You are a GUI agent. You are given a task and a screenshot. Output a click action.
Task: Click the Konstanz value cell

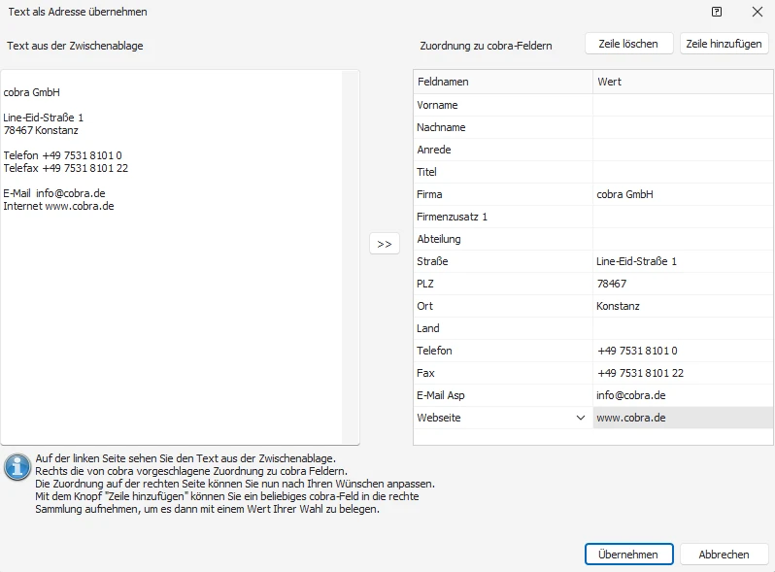(683, 306)
